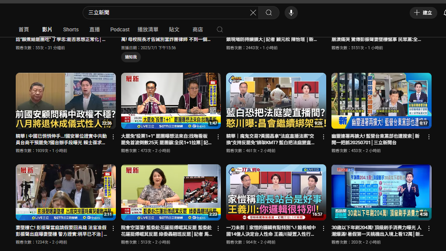Play the 2:23 legislator Hualien video thumbnail
Viewport: 446px width, 251px height.
pos(171,192)
